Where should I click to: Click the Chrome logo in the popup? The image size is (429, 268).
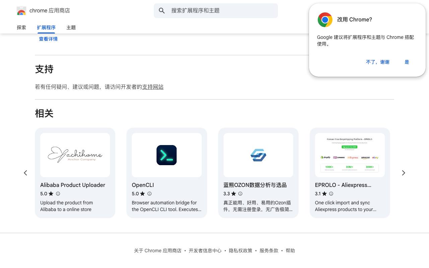coord(325,20)
